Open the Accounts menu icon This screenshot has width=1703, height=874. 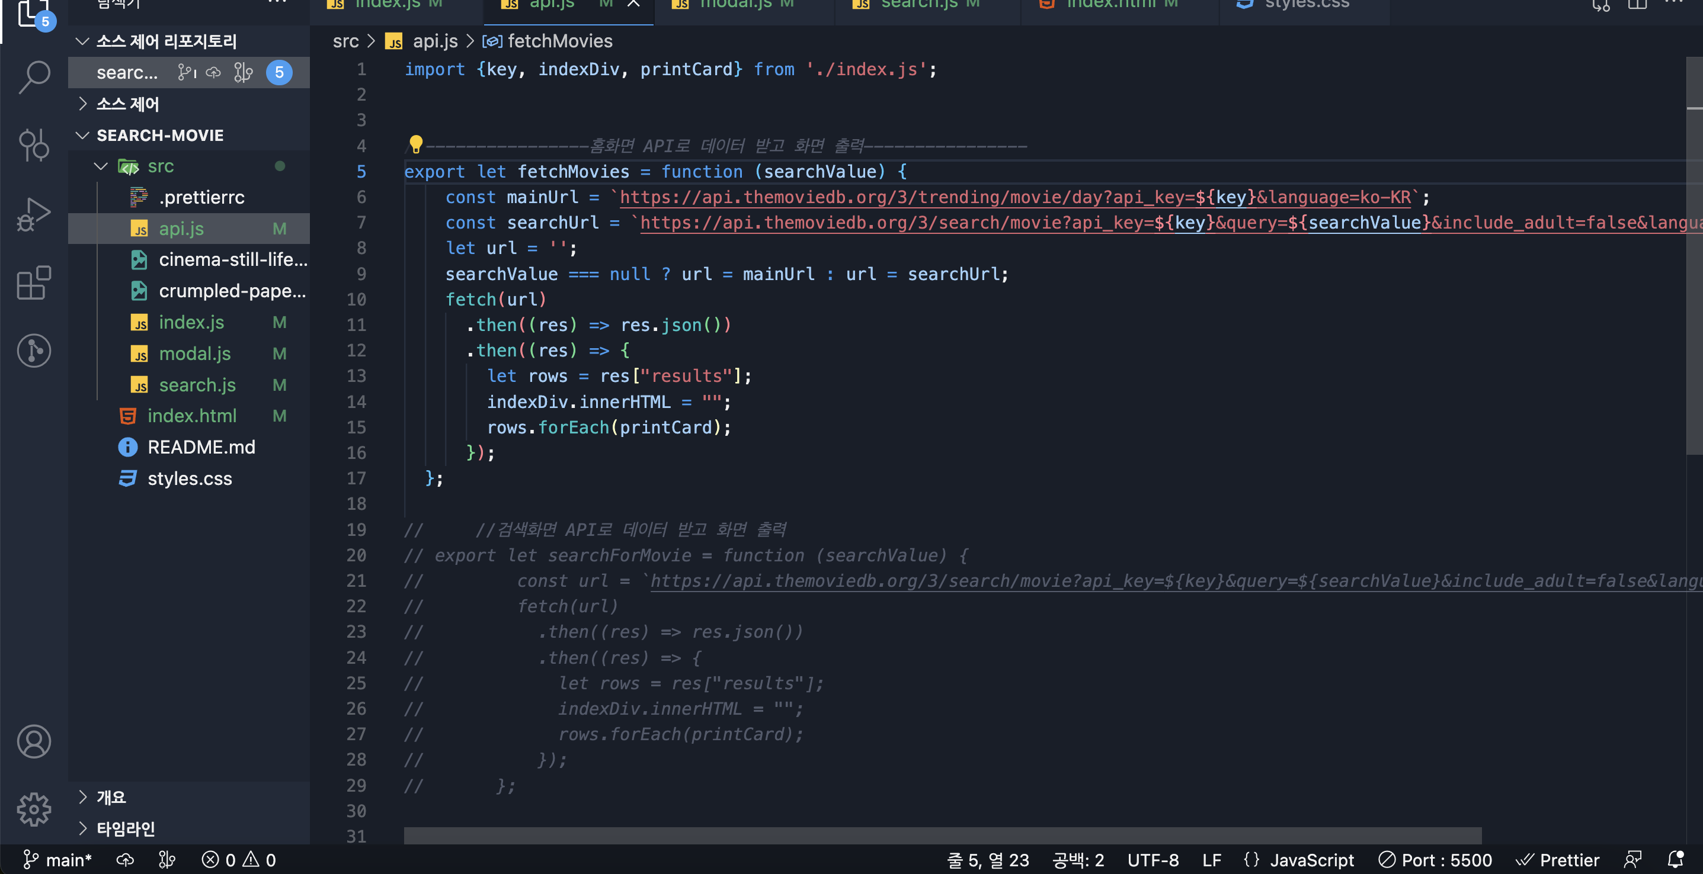coord(34,741)
